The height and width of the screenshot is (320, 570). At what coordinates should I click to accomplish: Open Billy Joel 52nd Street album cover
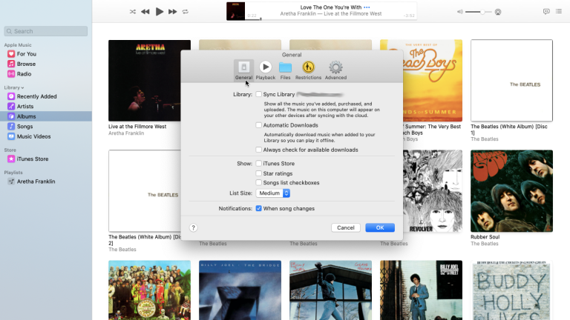[421, 290]
